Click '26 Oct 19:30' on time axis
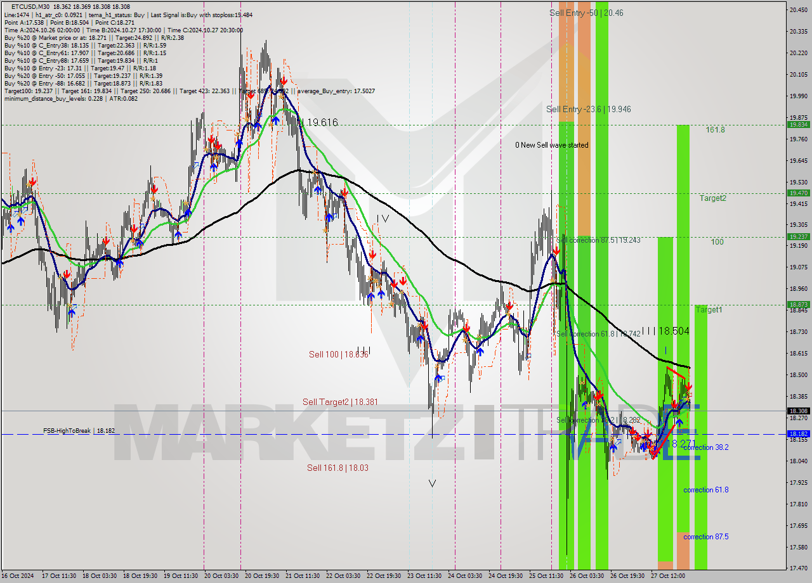This screenshot has height=583, width=812. (x=628, y=576)
